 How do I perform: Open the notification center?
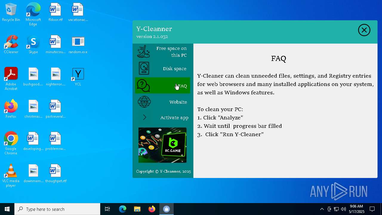point(372,209)
